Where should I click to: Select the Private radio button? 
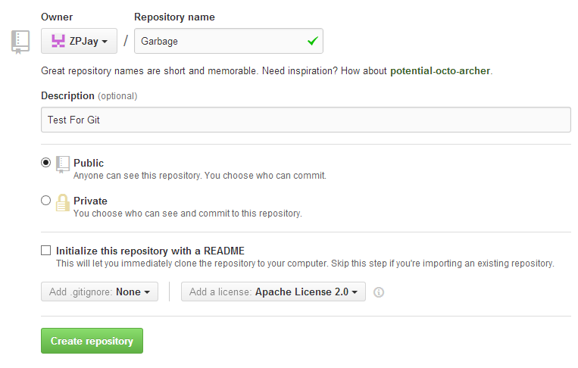click(46, 201)
